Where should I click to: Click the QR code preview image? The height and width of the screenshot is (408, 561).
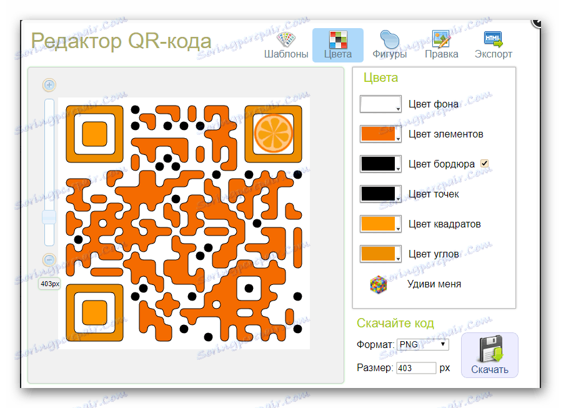point(184,223)
